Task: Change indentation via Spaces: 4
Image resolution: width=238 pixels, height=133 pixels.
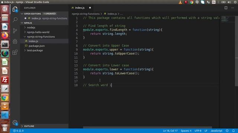Action: (186, 131)
